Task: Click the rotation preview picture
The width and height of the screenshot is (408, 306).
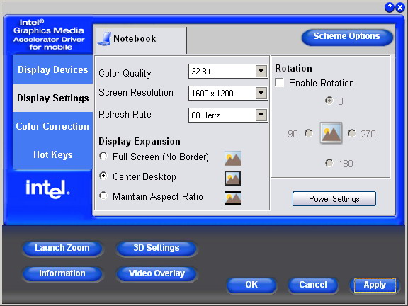Action: [331, 132]
